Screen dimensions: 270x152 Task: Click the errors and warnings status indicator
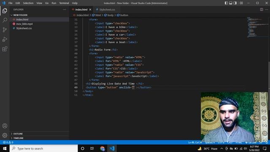tap(8, 143)
